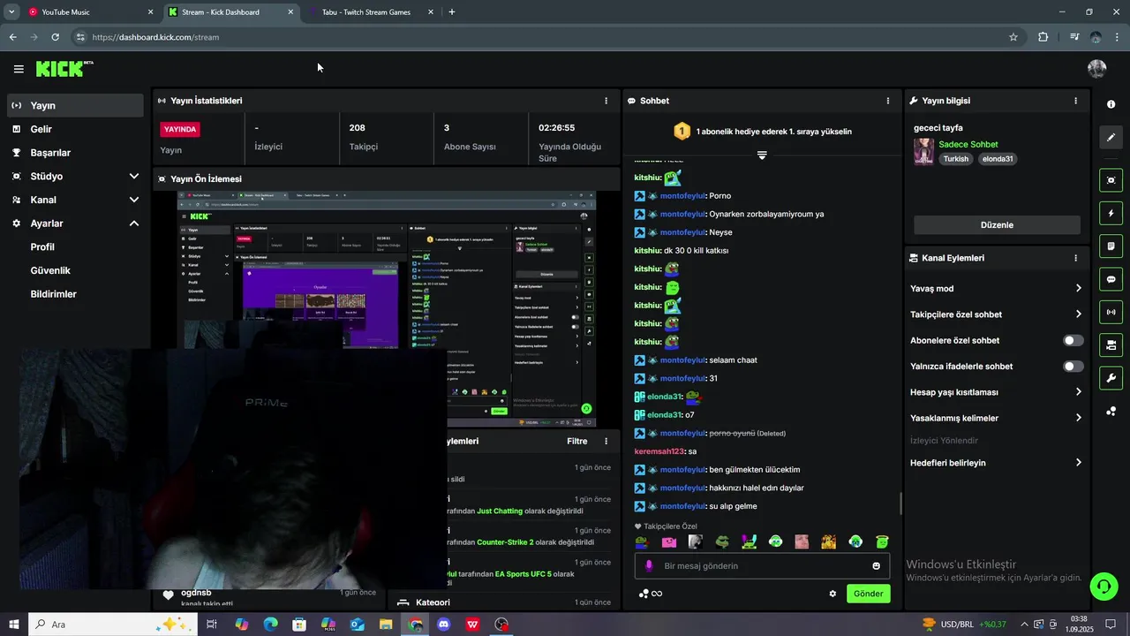Toggle the wrench widget icon in the right sidebar
The height and width of the screenshot is (636, 1130).
1111,378
